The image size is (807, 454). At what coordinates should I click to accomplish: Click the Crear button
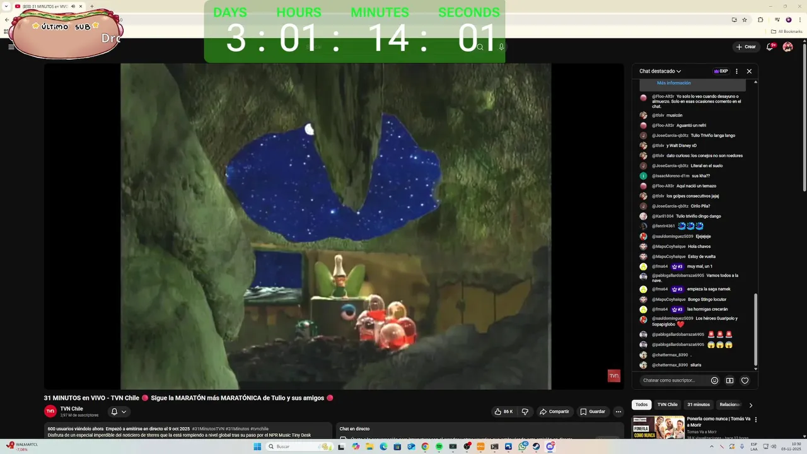(x=746, y=47)
